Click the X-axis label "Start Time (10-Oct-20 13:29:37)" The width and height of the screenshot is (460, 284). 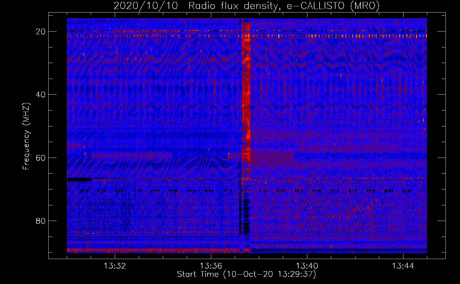(246, 274)
